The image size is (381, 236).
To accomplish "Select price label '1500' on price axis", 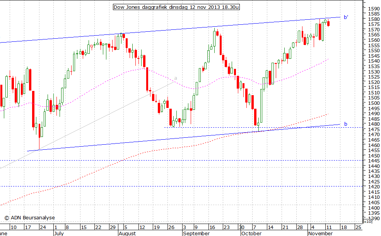I will click(374, 103).
